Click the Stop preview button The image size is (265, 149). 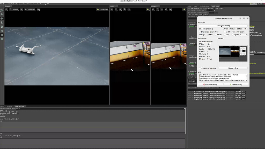pos(233,68)
